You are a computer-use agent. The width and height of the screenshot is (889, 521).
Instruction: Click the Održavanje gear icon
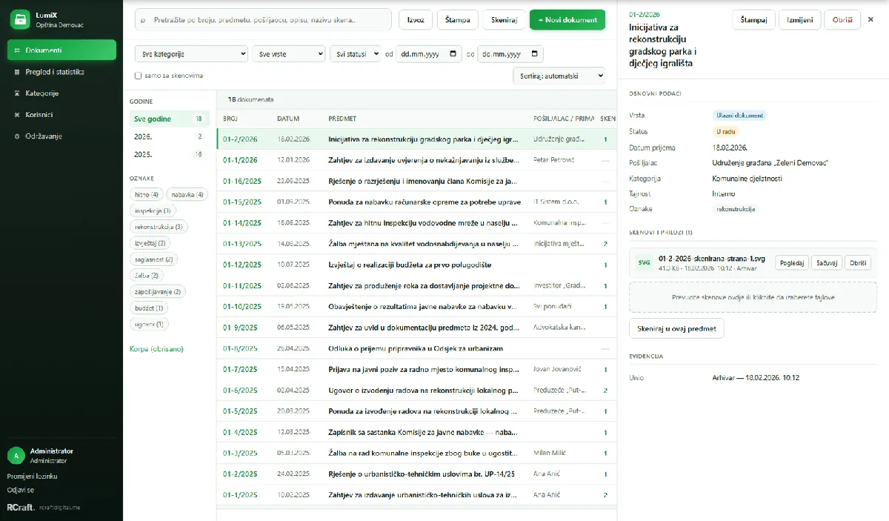pyautogui.click(x=18, y=136)
